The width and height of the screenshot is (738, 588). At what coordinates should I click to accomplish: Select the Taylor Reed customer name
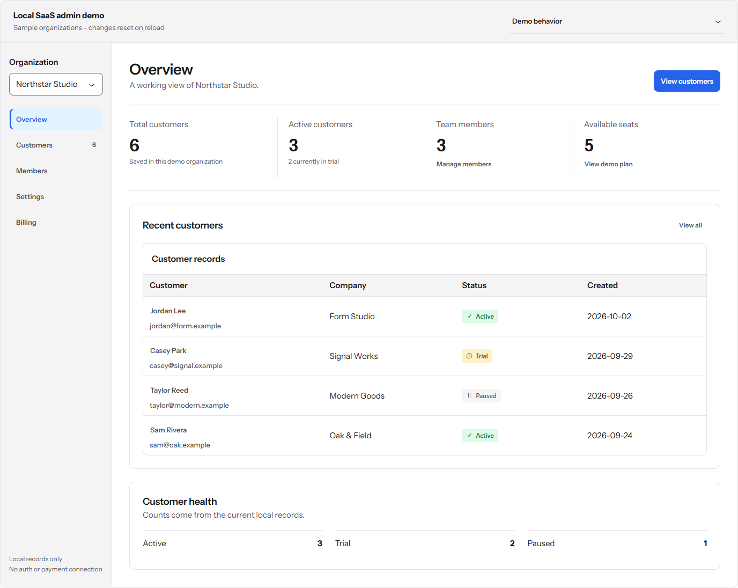pyautogui.click(x=169, y=391)
